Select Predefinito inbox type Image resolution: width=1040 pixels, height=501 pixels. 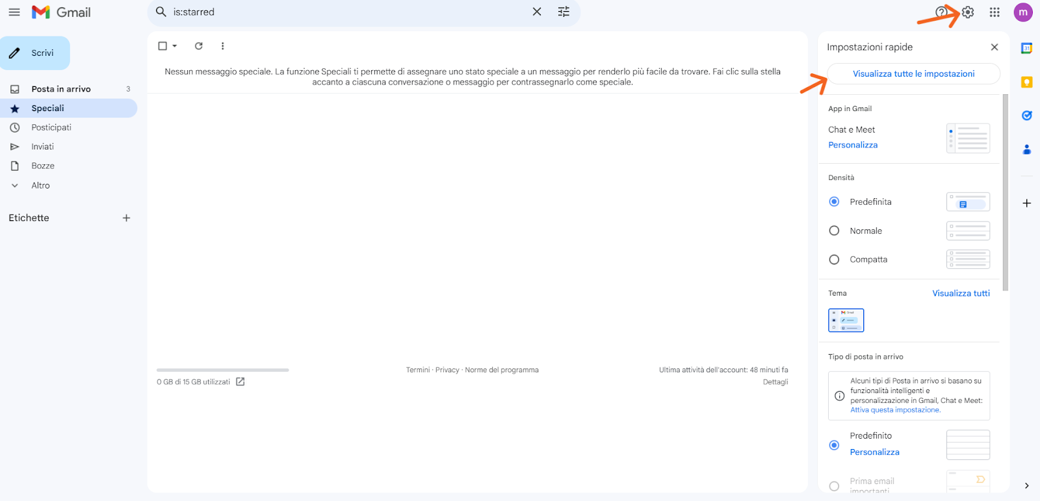834,445
